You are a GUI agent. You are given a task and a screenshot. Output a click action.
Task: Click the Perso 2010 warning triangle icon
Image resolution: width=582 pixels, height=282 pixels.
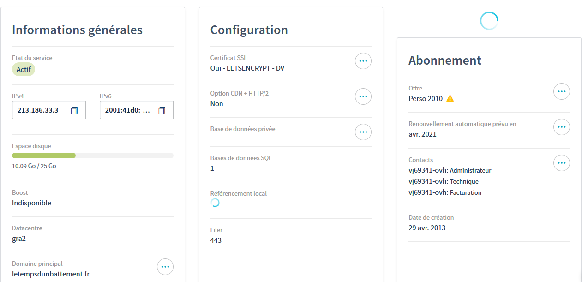pyautogui.click(x=450, y=98)
